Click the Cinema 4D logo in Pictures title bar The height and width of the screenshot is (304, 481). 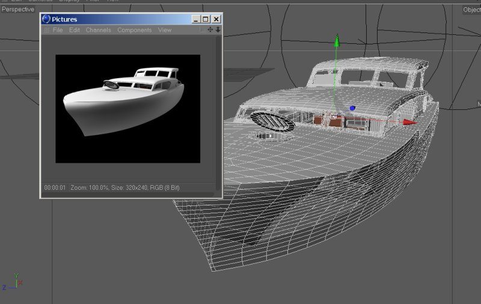(x=46, y=19)
